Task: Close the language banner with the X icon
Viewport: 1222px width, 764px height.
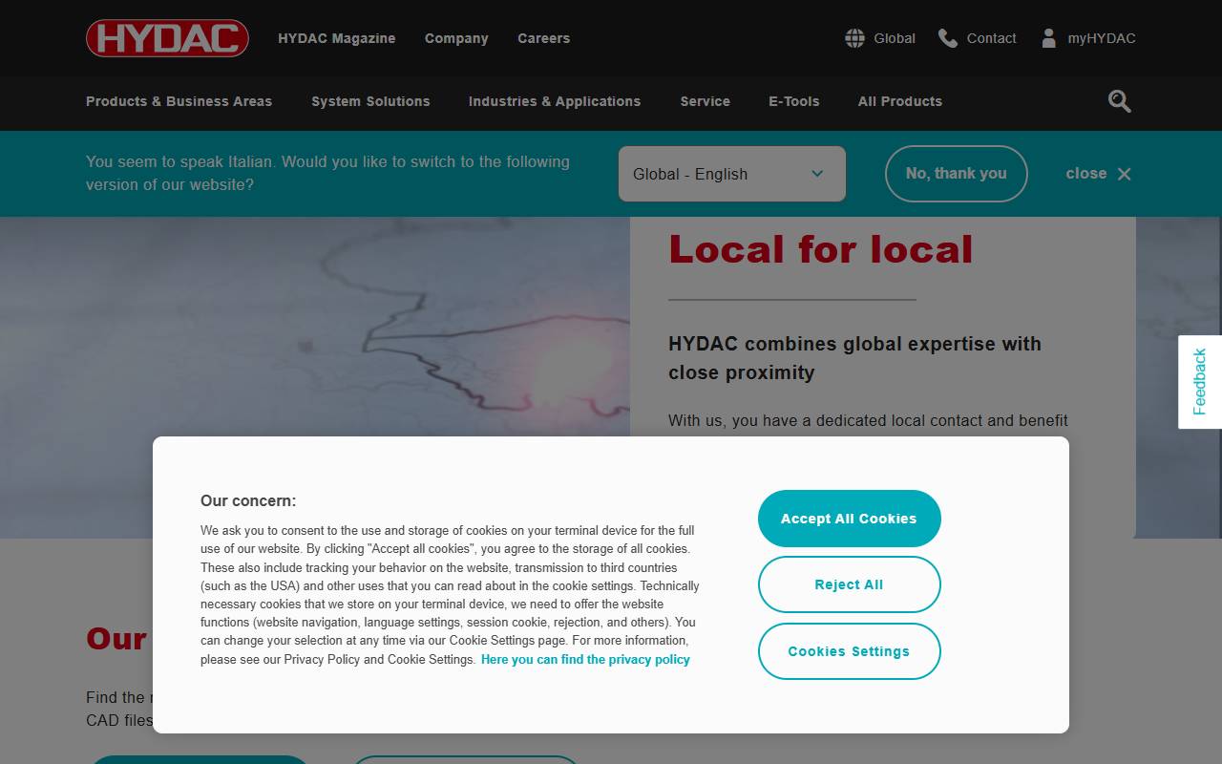Action: [x=1124, y=174]
